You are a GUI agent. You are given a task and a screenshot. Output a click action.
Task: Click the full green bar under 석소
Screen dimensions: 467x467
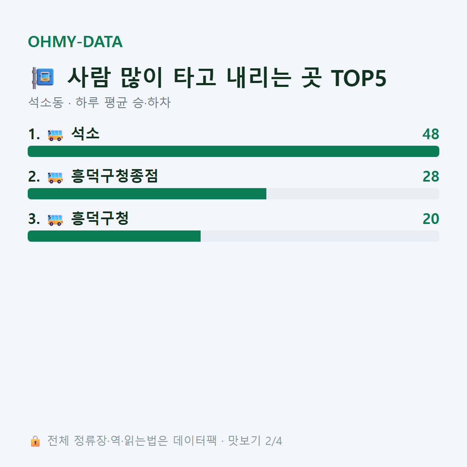233,151
